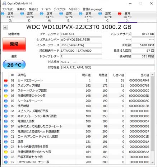Screen dimensions: 157x167
Task: Click the blue status icon for ID C6
Action: [x=6, y=157]
